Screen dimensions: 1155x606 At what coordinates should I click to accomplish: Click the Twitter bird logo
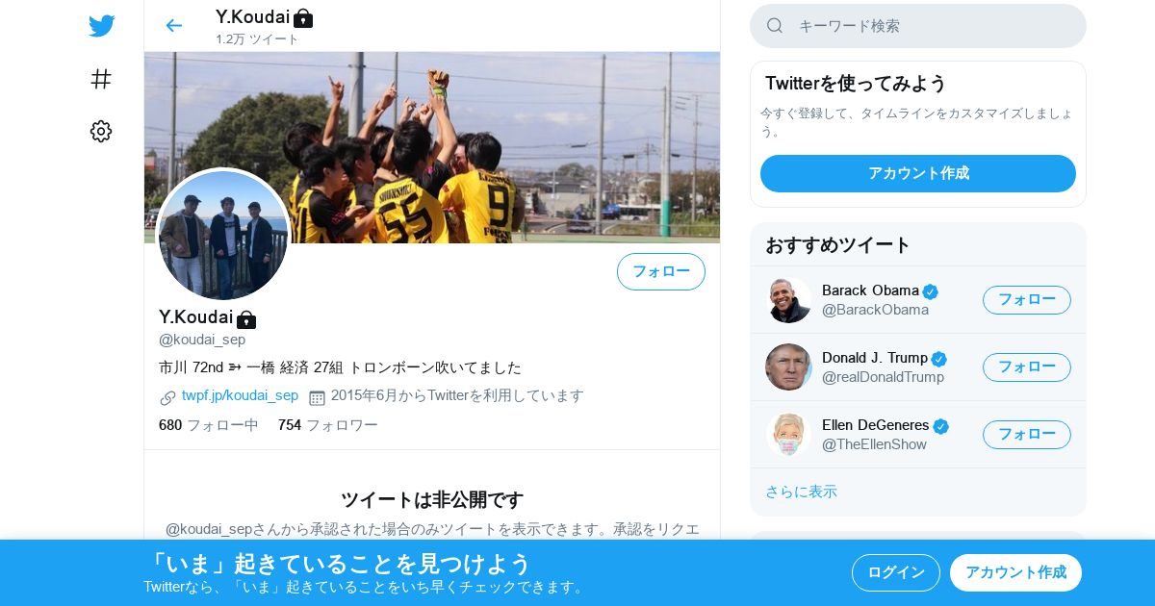(101, 26)
